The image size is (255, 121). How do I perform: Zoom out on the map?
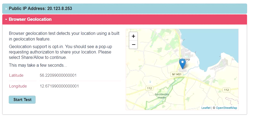click(x=133, y=45)
